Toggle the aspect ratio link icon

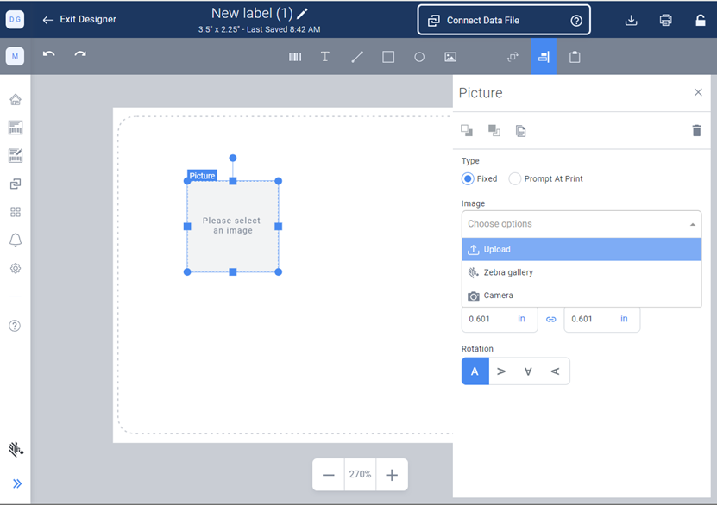click(x=550, y=320)
